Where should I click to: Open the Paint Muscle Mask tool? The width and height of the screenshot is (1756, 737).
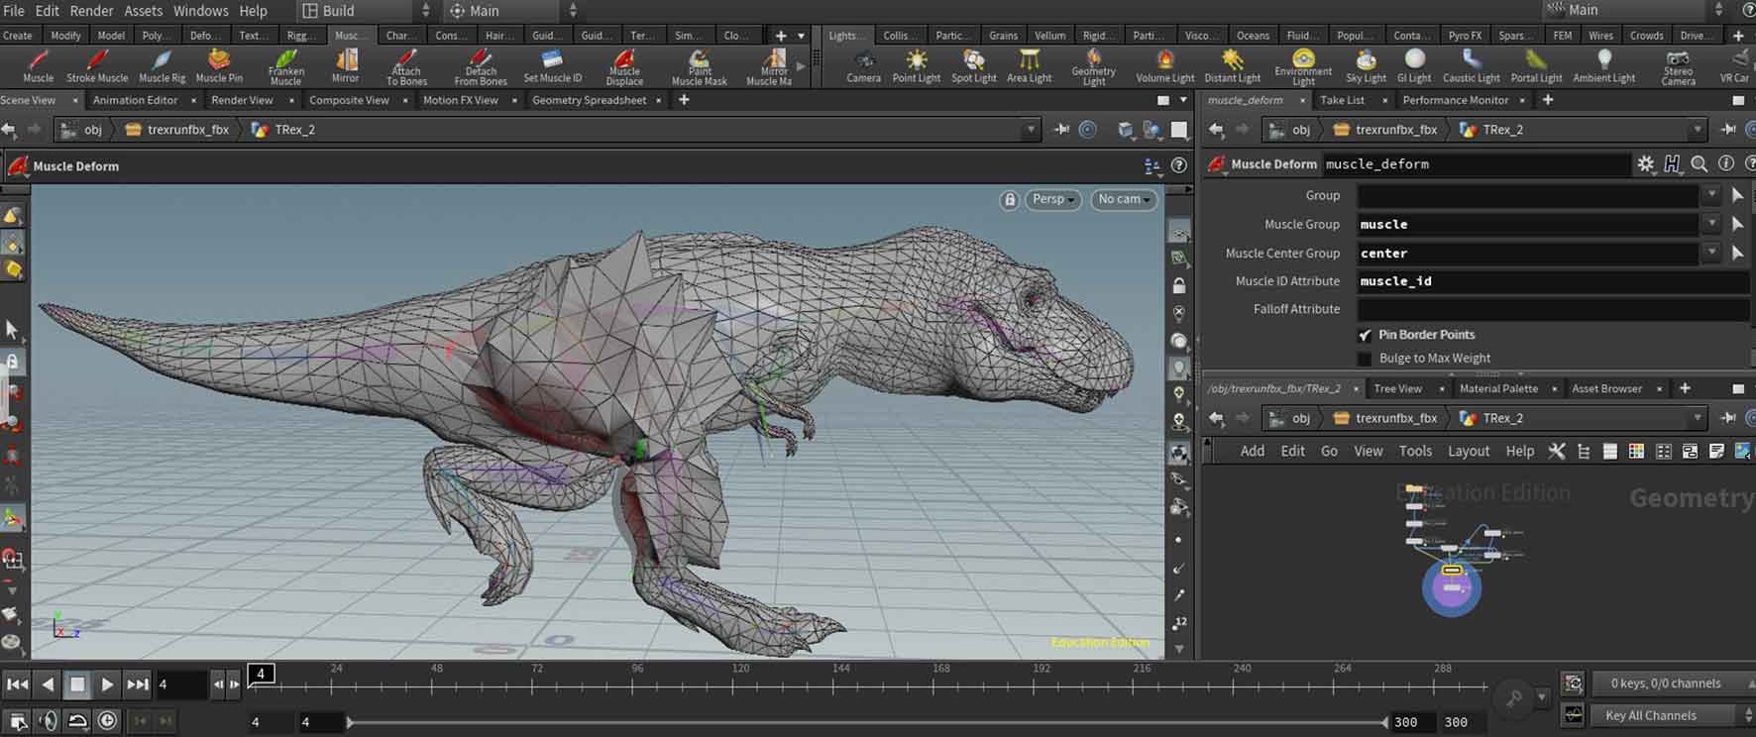pyautogui.click(x=699, y=66)
